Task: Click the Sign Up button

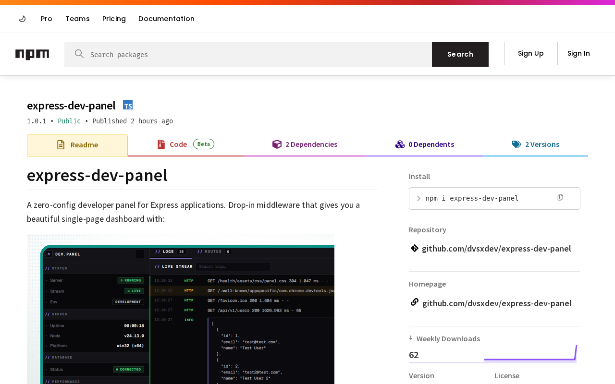Action: [531, 53]
